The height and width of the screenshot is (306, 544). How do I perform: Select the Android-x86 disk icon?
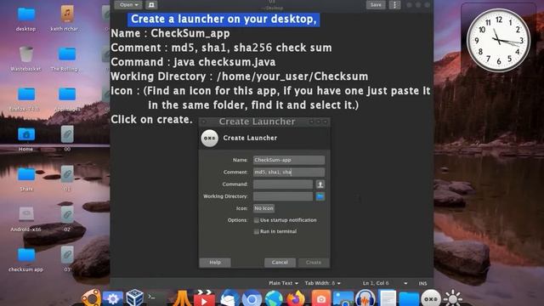(26, 214)
